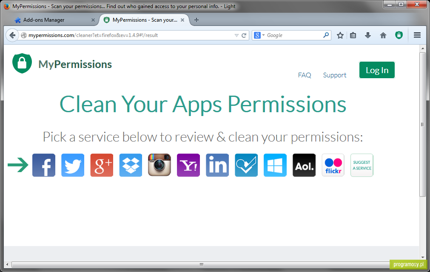Open the Google search engine dropdown

pyautogui.click(x=259, y=35)
